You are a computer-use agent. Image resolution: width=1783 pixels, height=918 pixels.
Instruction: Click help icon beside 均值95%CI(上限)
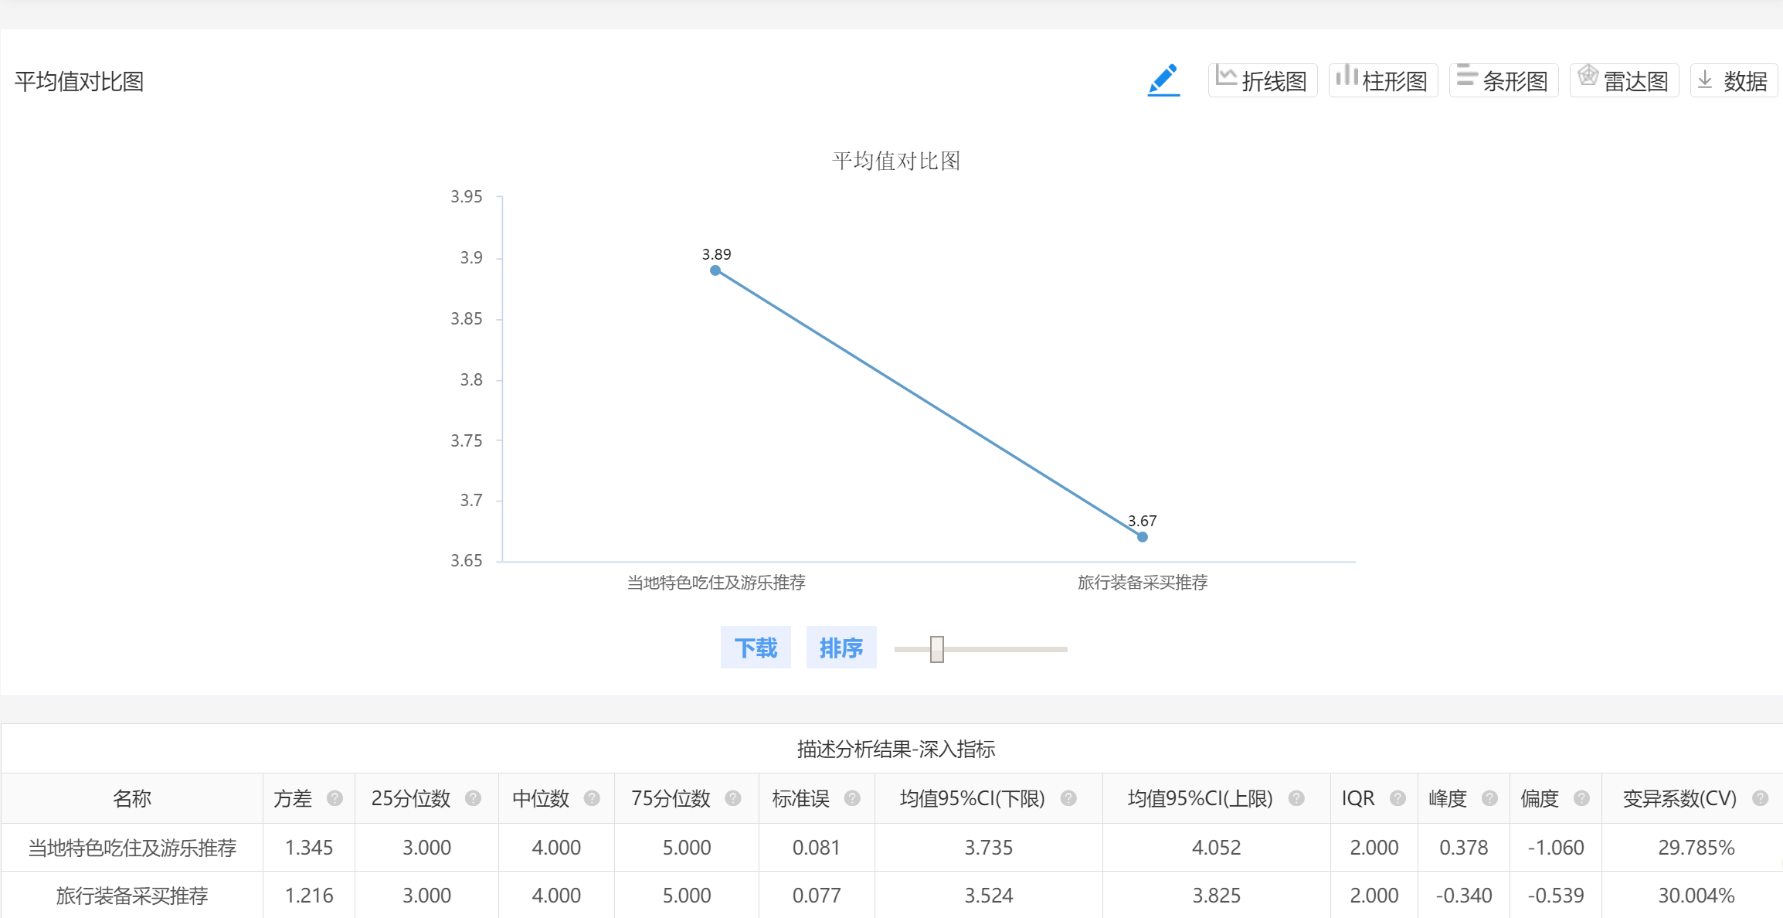(1297, 798)
